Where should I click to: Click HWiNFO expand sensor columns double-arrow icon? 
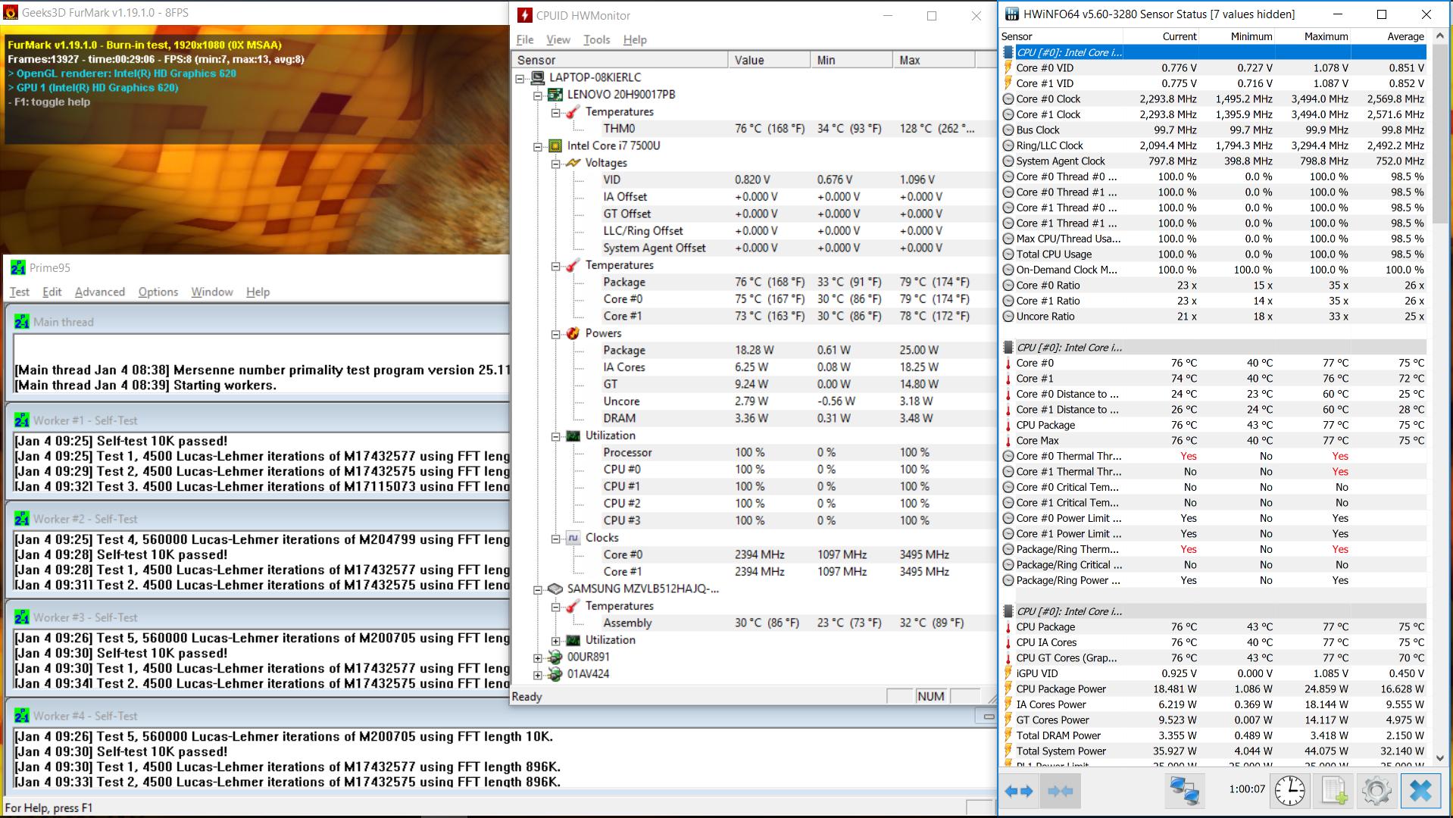point(1018,791)
